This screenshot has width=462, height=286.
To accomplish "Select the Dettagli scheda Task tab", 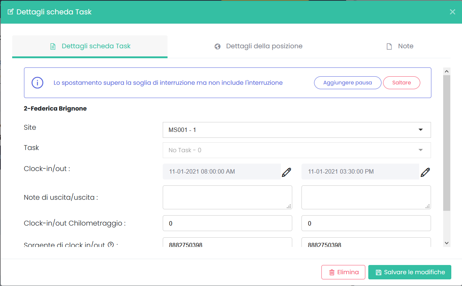I will tap(90, 46).
